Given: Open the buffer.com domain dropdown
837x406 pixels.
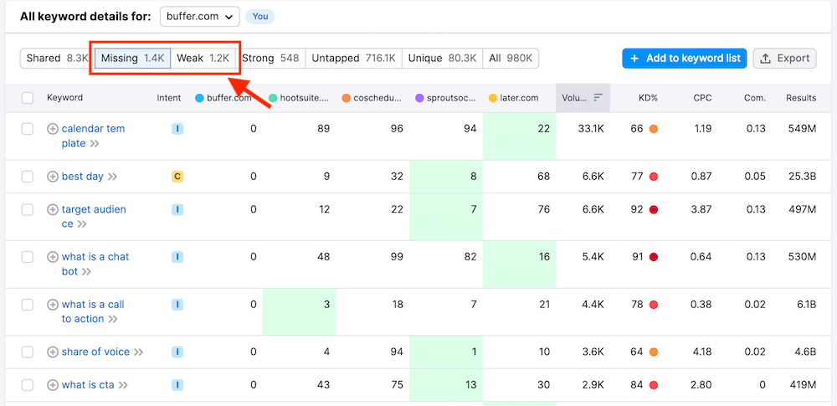Looking at the screenshot, I should point(200,16).
